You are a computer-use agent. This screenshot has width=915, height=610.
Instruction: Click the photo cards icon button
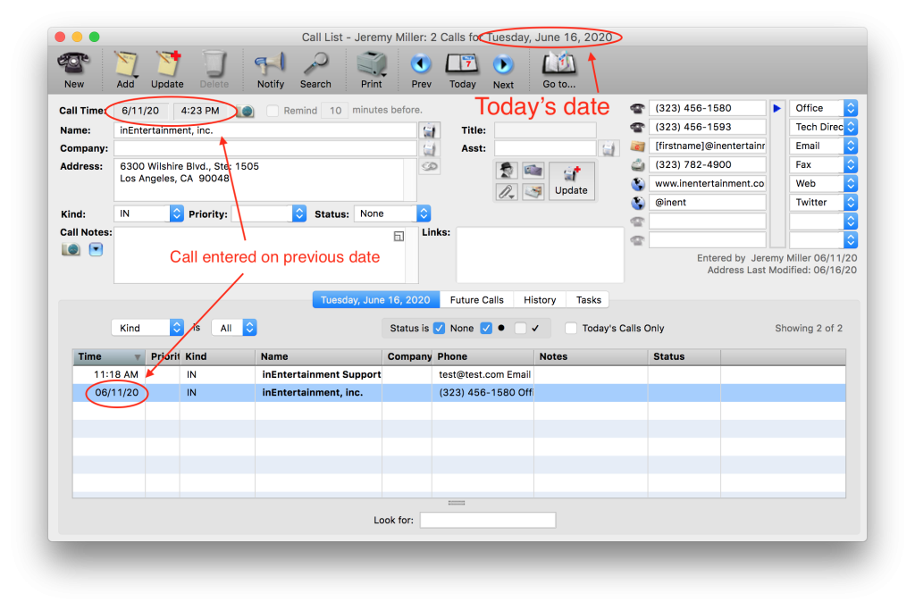[x=533, y=191]
